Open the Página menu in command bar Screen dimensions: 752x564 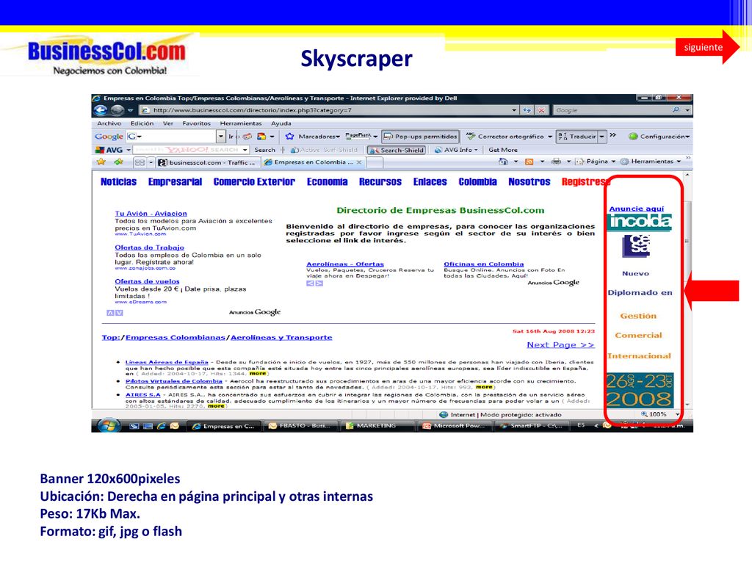coord(595,162)
